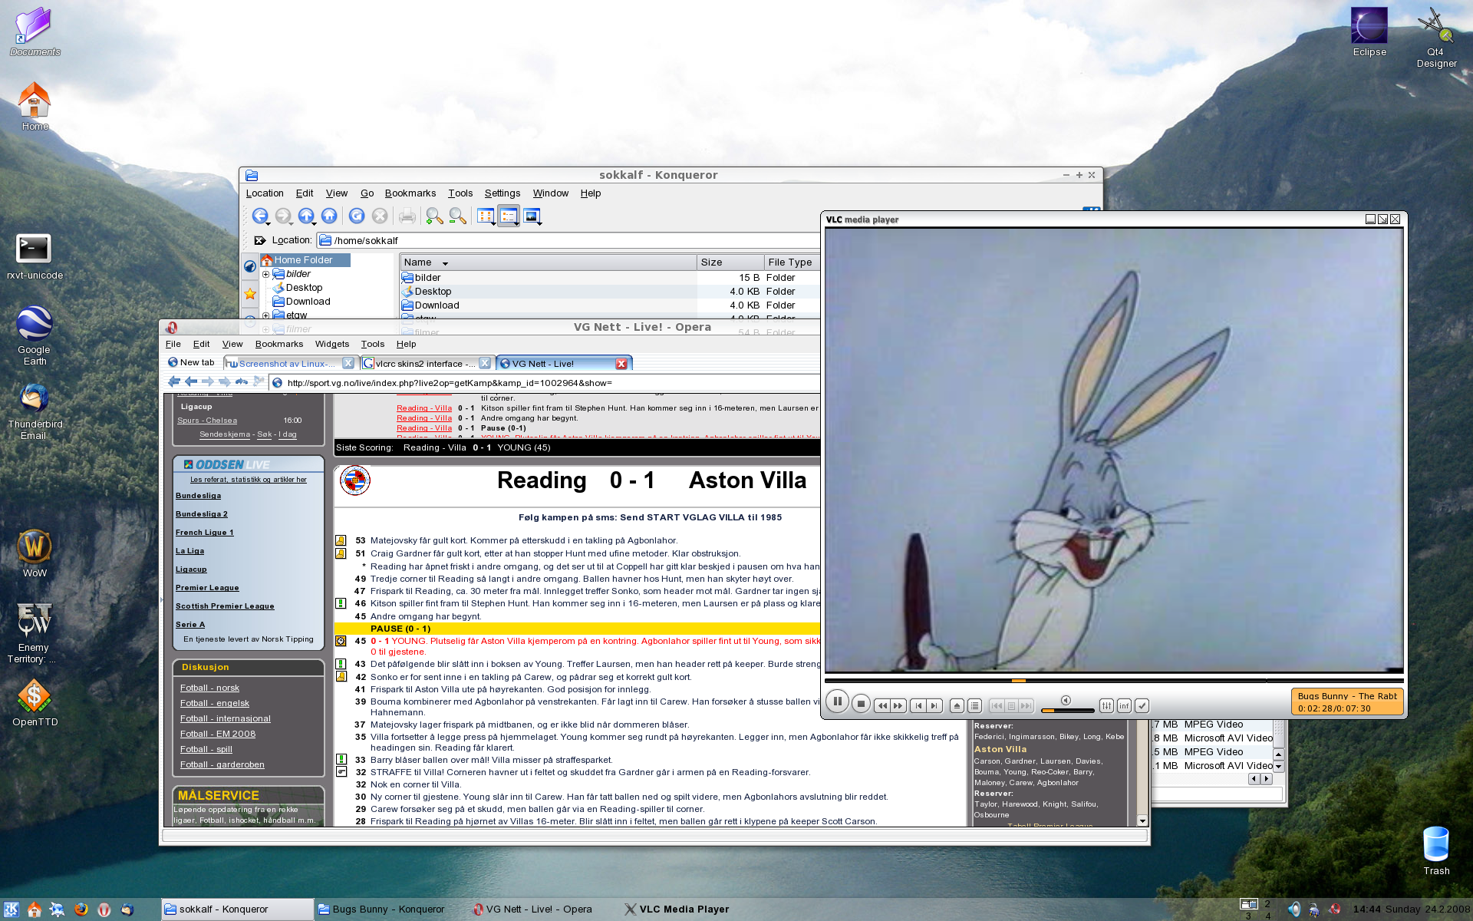Open 'Spurs - Chelsea' match link
The height and width of the screenshot is (921, 1473).
click(x=207, y=421)
